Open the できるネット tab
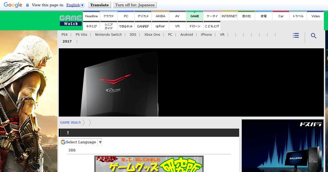The width and height of the screenshot is (328, 172). tap(126, 26)
